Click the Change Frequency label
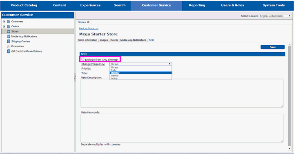The image size is (294, 154). point(93,64)
